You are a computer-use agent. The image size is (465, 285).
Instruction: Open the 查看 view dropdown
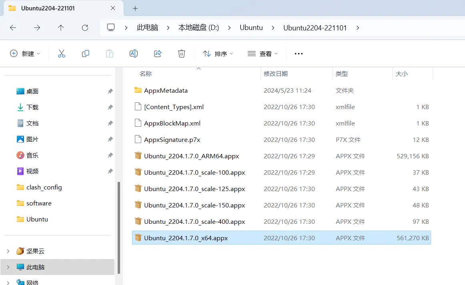click(263, 54)
